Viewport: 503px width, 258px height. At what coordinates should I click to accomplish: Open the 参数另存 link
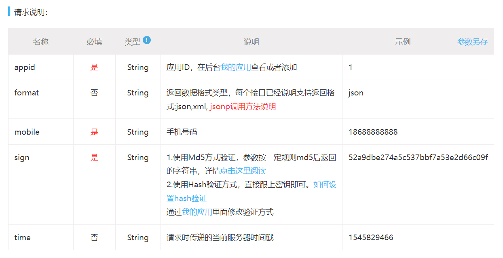pyautogui.click(x=472, y=42)
